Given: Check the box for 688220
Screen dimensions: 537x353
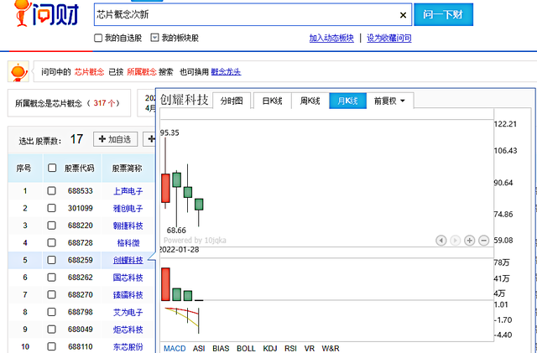Looking at the screenshot, I should pos(51,226).
